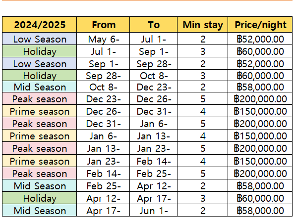Click the Dec 31- to date cell
Viewport: 295px width, 218px height.
[153, 111]
